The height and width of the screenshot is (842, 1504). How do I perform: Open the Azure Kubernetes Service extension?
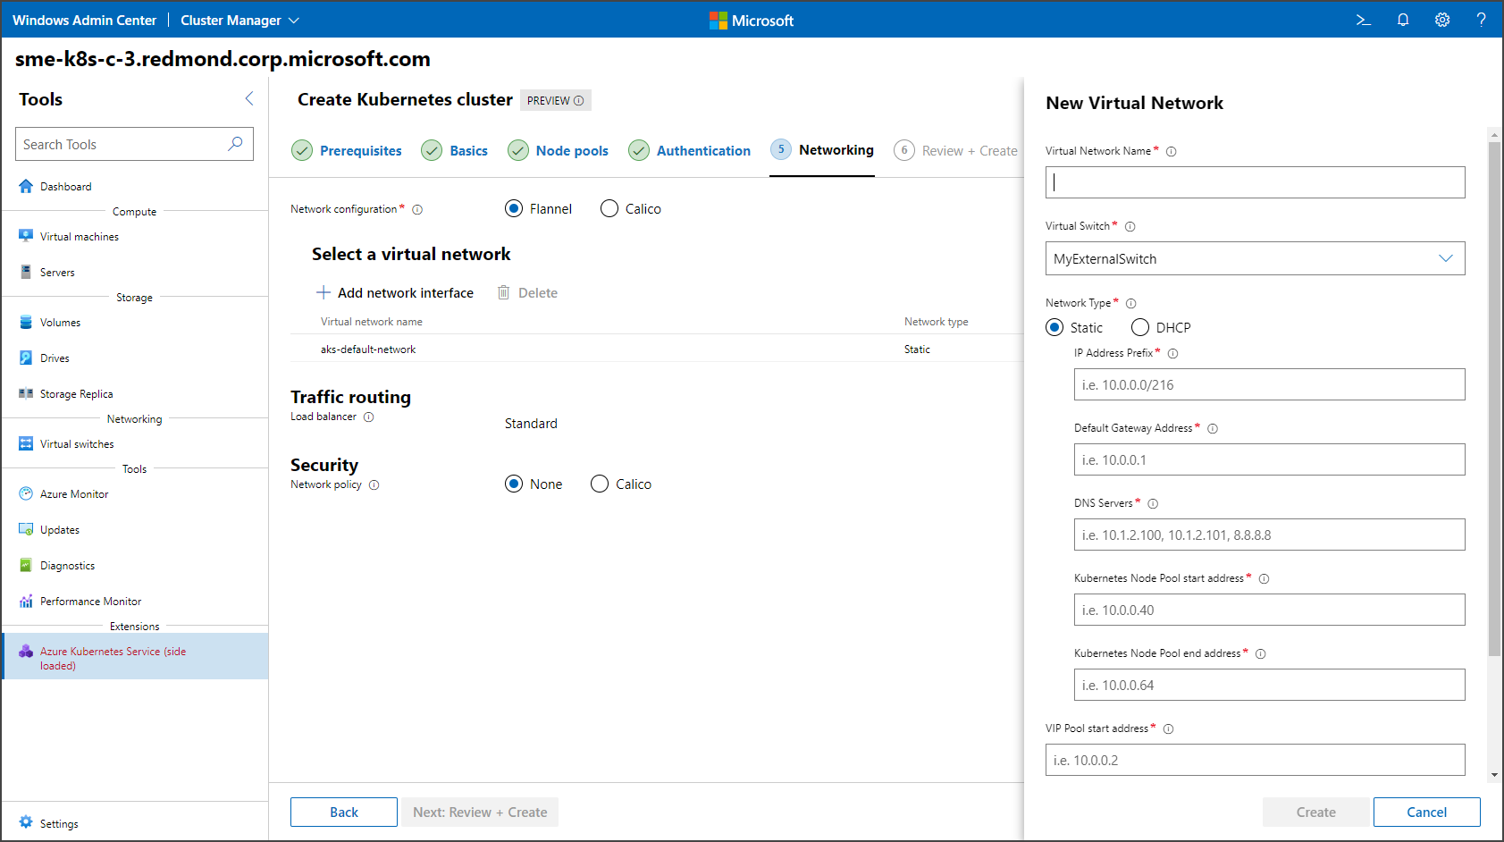[x=112, y=655]
